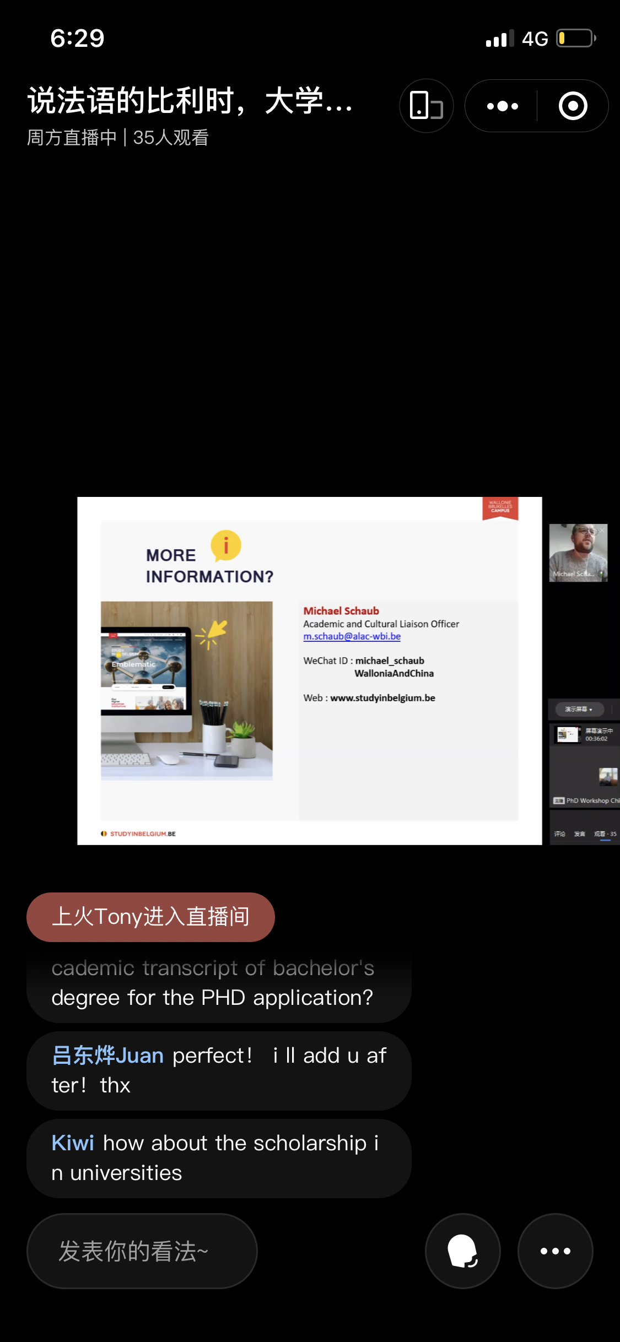The width and height of the screenshot is (620, 1342).
Task: Tap the Wallonie Bruxelles Campus red badge
Action: click(x=500, y=507)
